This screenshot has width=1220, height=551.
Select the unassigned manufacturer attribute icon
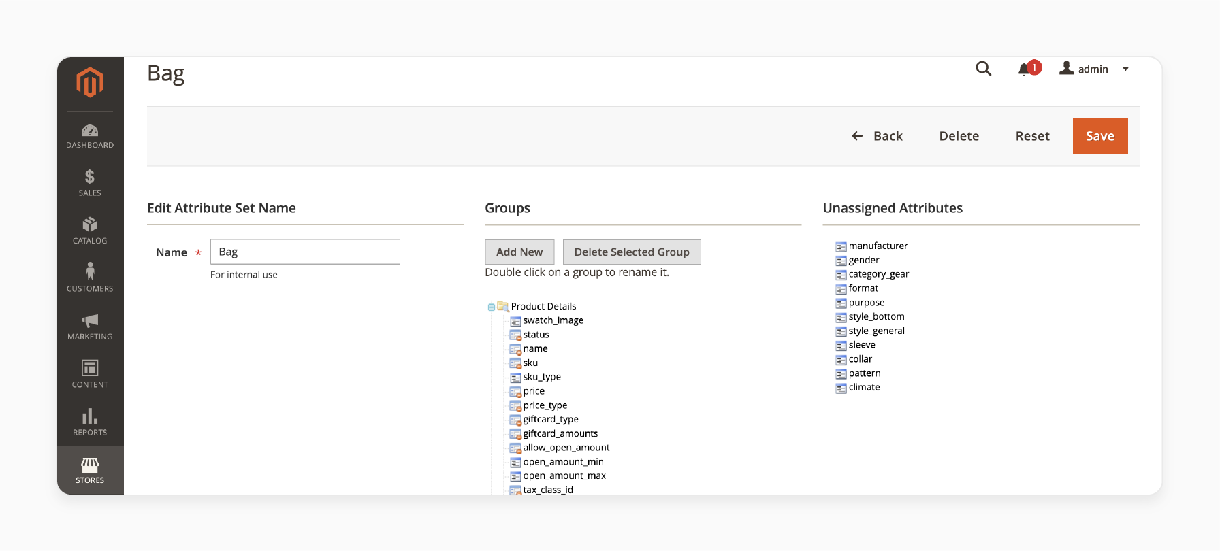tap(841, 247)
